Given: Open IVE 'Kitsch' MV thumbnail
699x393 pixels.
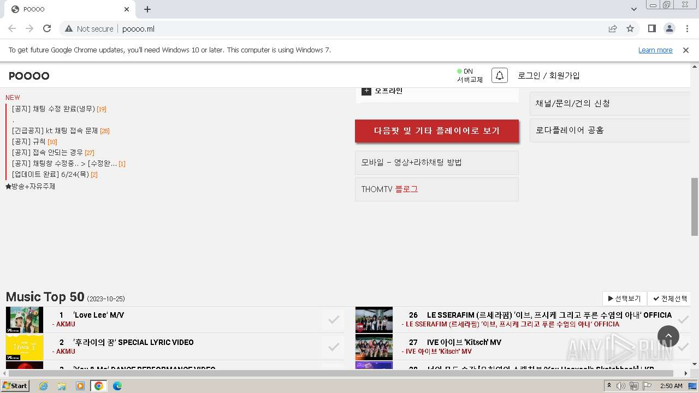Looking at the screenshot, I should [374, 347].
